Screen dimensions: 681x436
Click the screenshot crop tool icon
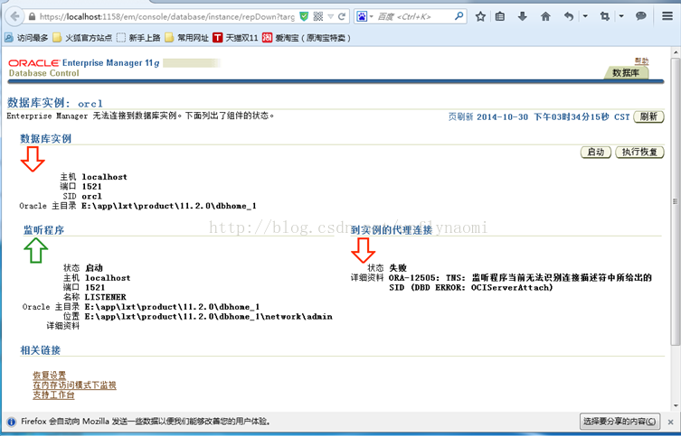click(x=604, y=16)
